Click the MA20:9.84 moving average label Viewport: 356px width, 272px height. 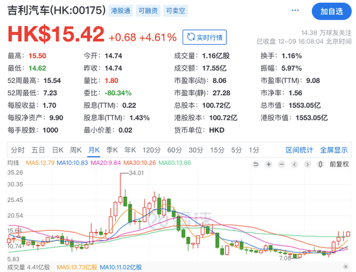coord(106,163)
